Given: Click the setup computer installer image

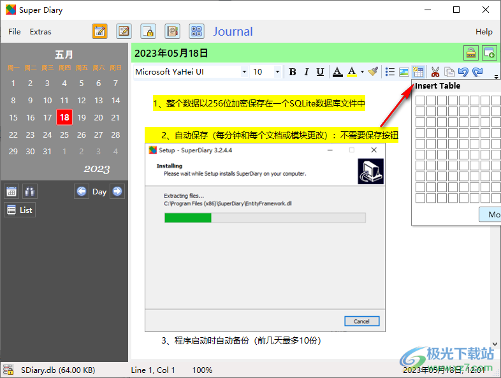Looking at the screenshot, I should coord(370,171).
